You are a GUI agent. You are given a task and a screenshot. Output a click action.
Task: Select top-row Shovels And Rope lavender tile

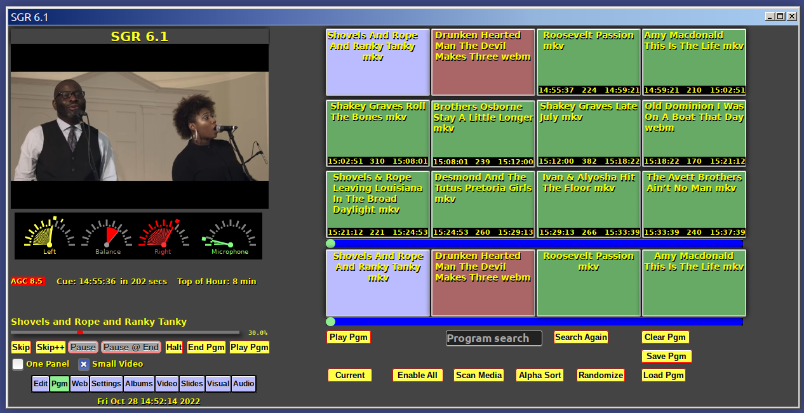[378, 62]
